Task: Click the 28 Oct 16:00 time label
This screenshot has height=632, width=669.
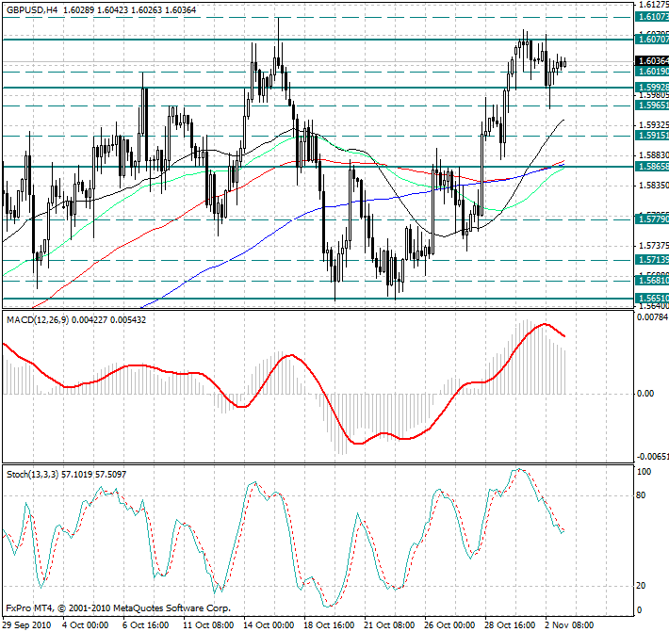Action: [511, 625]
